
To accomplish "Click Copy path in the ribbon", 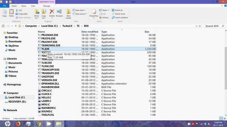I will [x=21, y=14].
